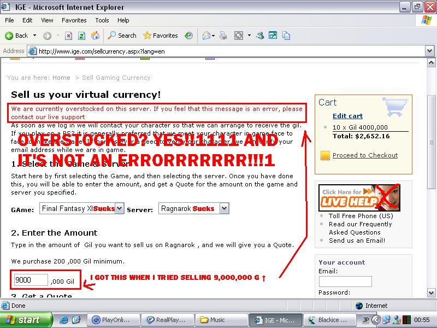Open the Search toolbar button
The image size is (437, 328).
[x=122, y=36]
